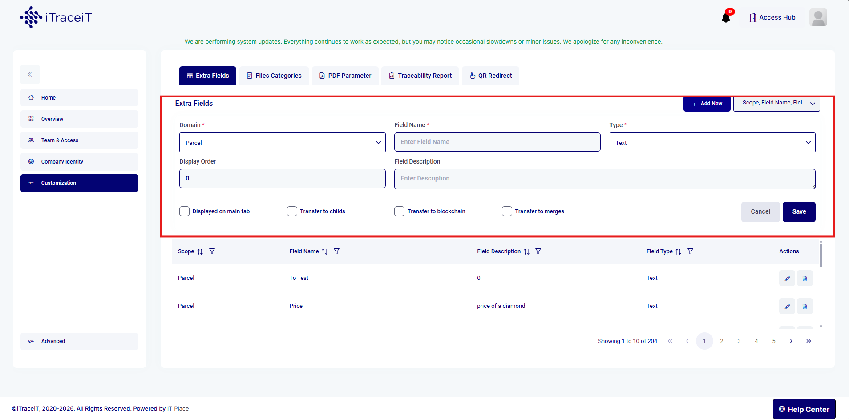
Task: Tick the 'Transfer to merges' checkbox
Action: [x=507, y=211]
